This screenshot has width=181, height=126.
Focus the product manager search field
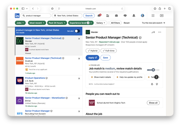(x=36, y=16)
